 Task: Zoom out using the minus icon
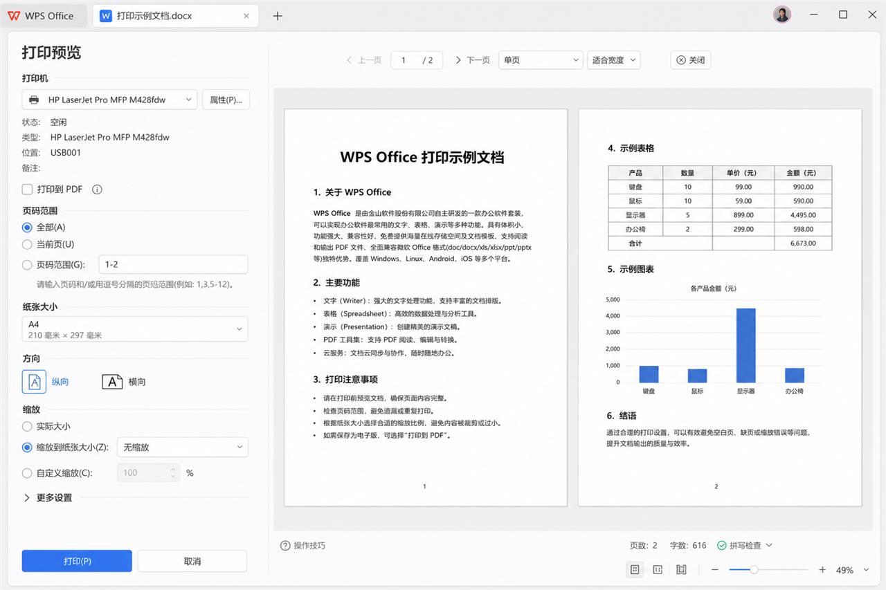pyautogui.click(x=715, y=569)
